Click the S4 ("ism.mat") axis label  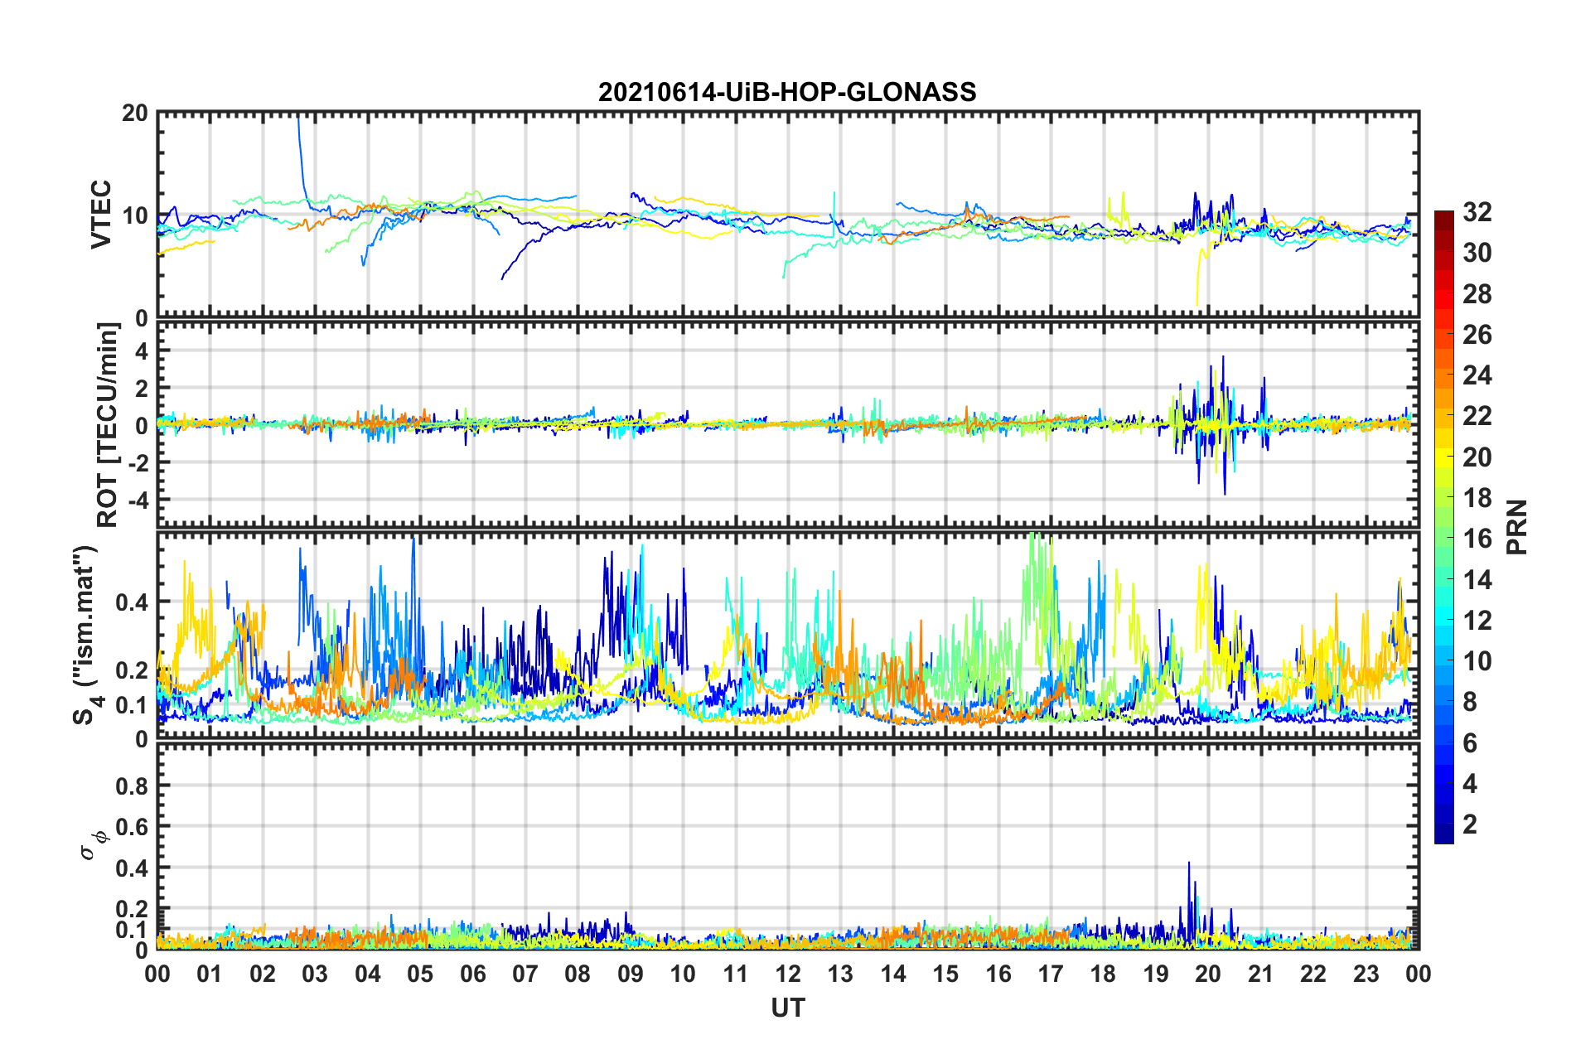click(86, 635)
